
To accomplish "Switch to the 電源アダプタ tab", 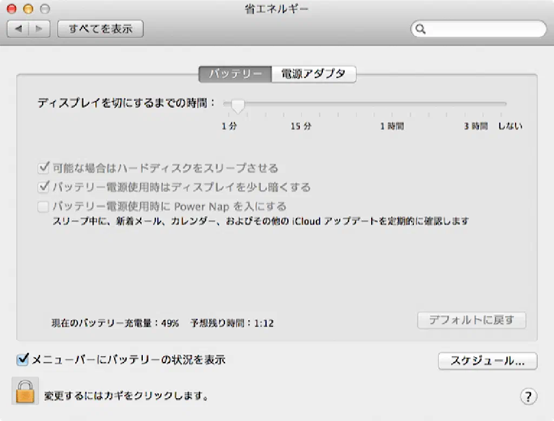I will click(x=313, y=74).
